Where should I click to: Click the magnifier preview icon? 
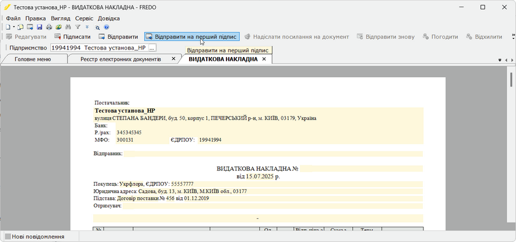[x=97, y=28]
